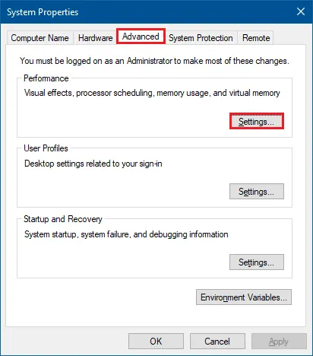Open User Profiles Settings button
313x356 pixels.
(257, 192)
